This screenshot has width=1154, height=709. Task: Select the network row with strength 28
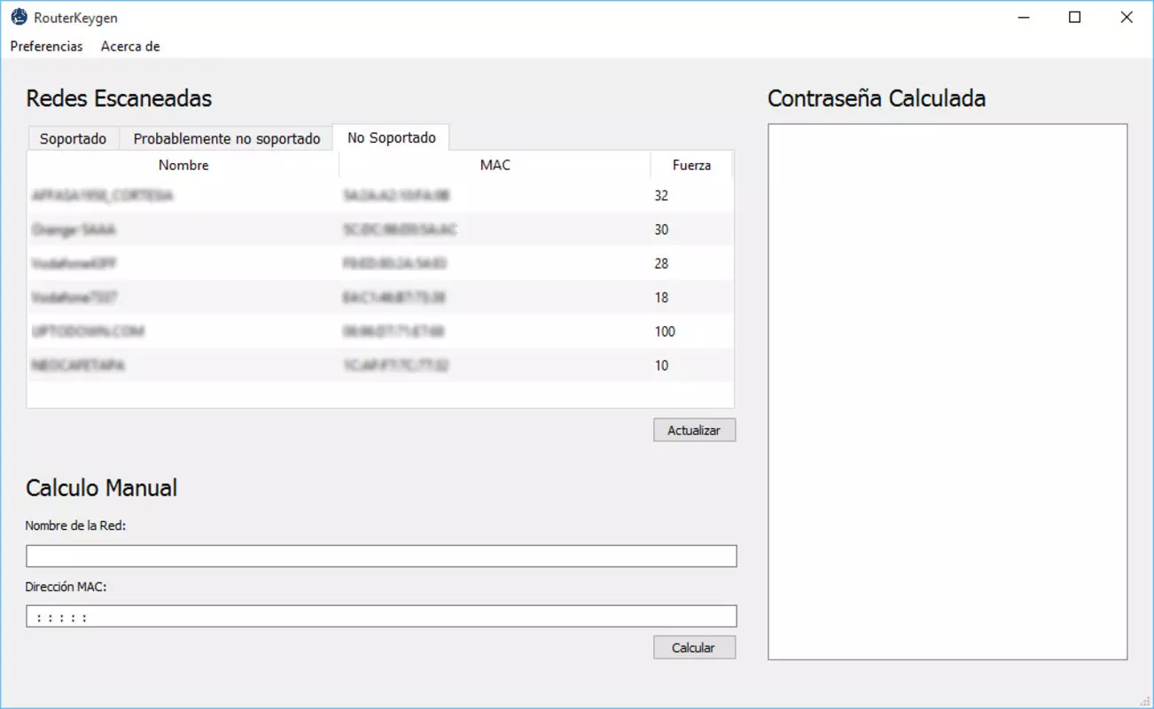pos(380,263)
